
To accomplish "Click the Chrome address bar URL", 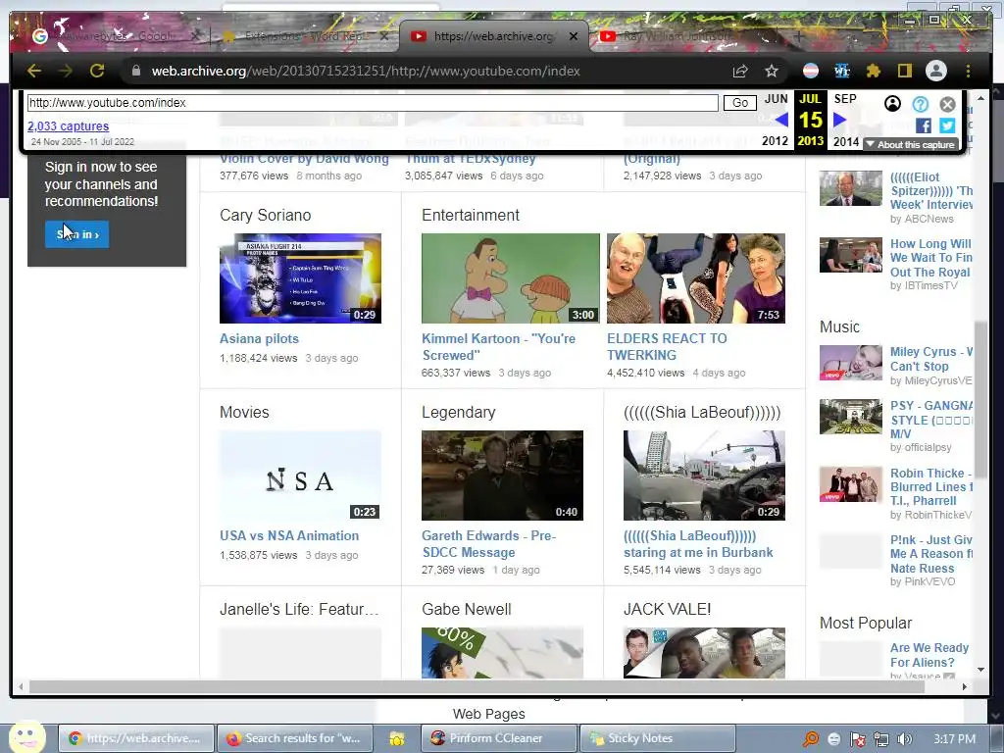I will (x=366, y=71).
